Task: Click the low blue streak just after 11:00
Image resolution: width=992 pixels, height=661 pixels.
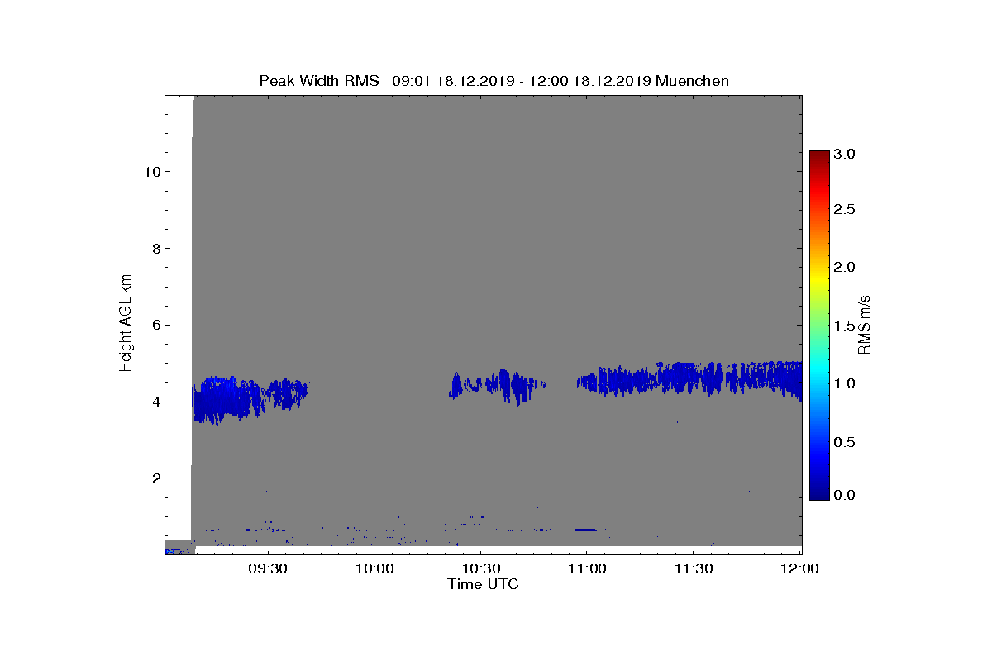Action: (x=585, y=529)
